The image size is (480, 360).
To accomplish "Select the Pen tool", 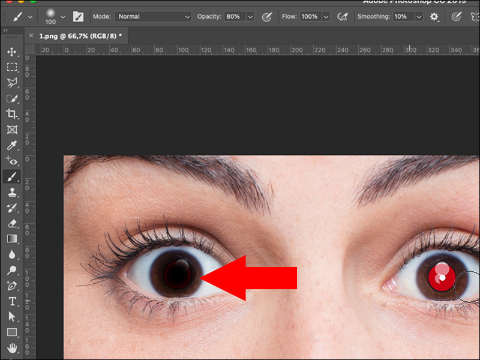I will coord(12,286).
